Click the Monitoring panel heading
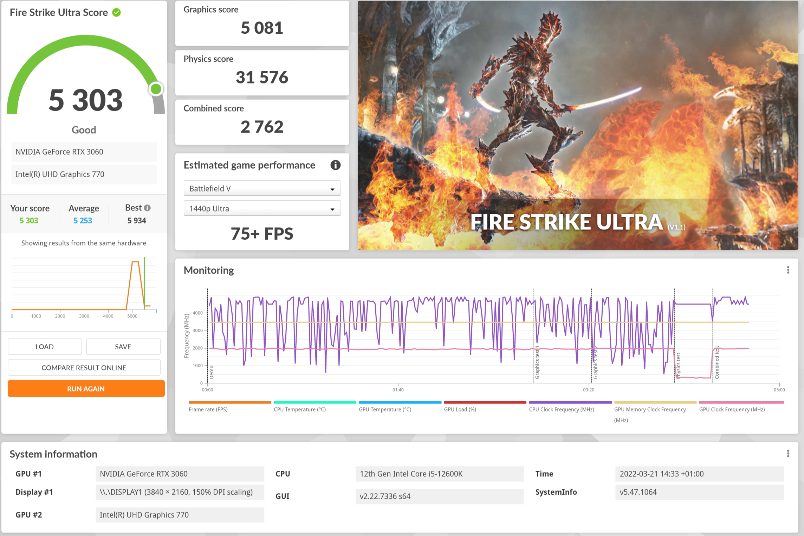Screen dimensions: 804x536 click(x=209, y=270)
